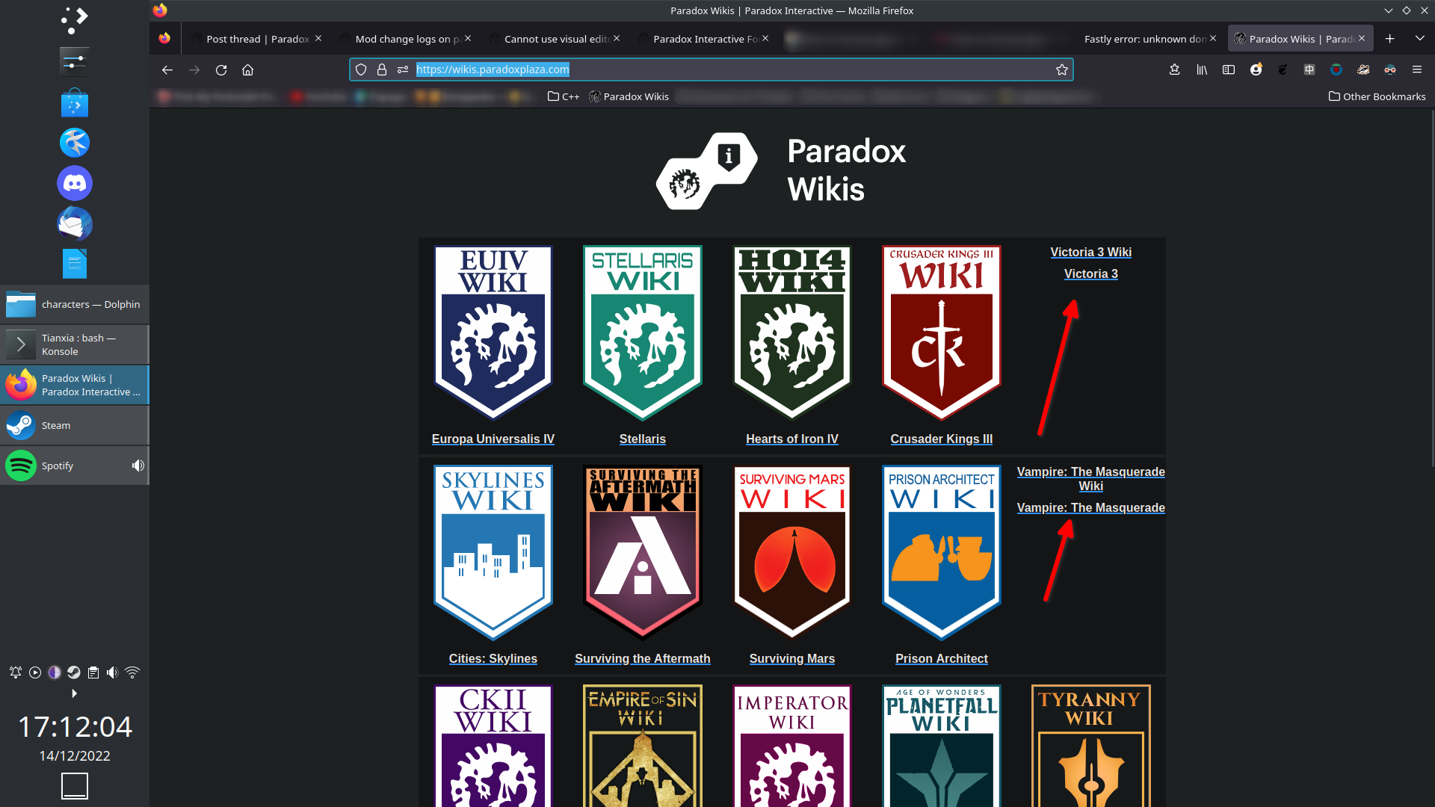Screen dimensions: 1435x807
Task: Click the Tyranny Wiki badge
Action: 1091,746
